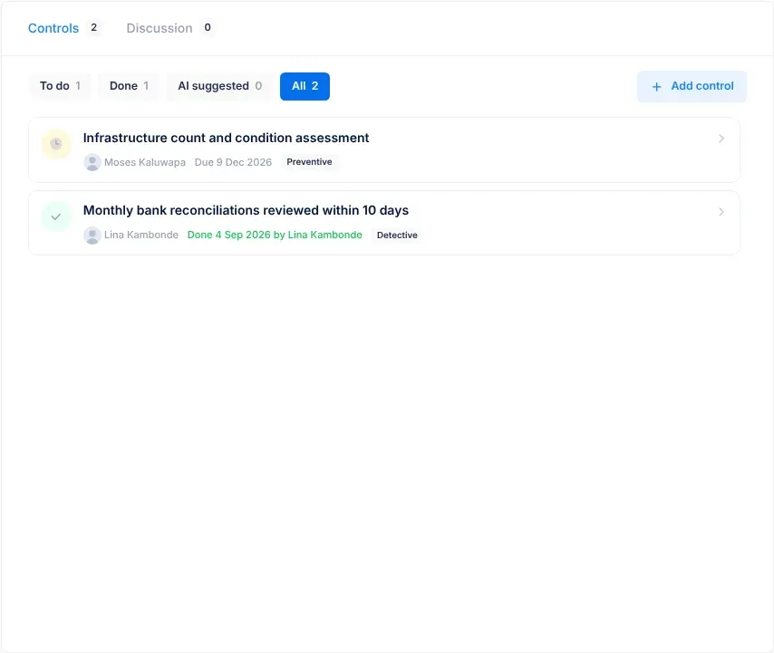The width and height of the screenshot is (774, 653).
Task: Click Done 4 Sep 2026 by Lina Kambonde
Action: click(x=275, y=235)
